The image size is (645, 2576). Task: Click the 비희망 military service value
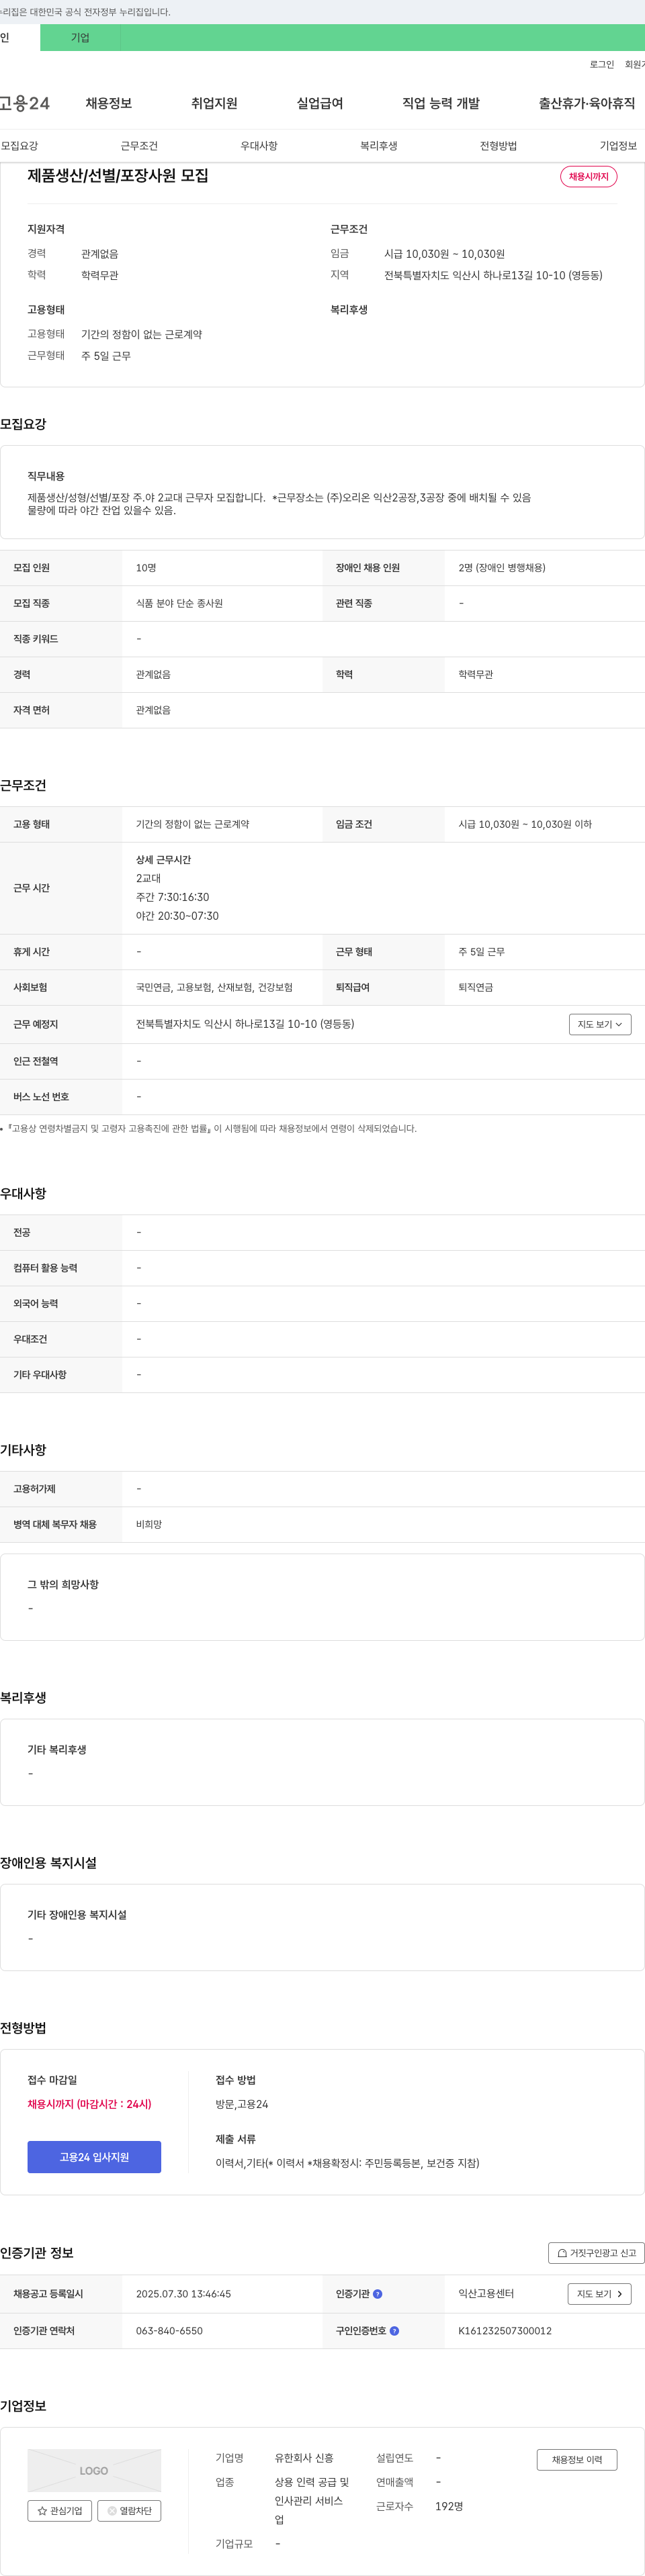(x=149, y=1524)
